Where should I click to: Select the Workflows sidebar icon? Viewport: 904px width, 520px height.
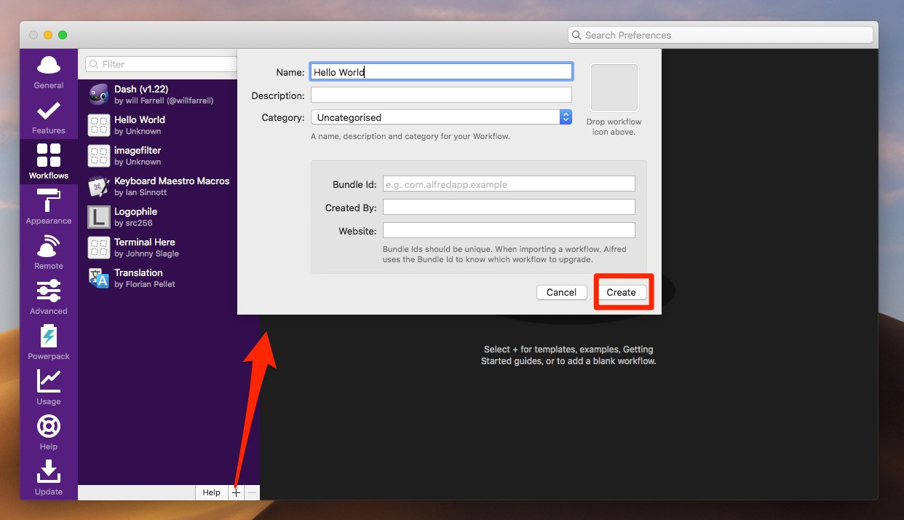point(49,162)
